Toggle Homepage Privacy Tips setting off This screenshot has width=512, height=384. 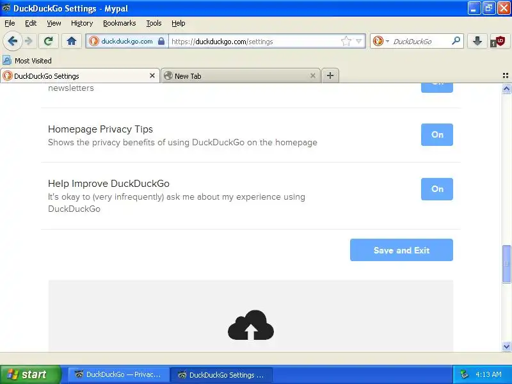tap(437, 134)
